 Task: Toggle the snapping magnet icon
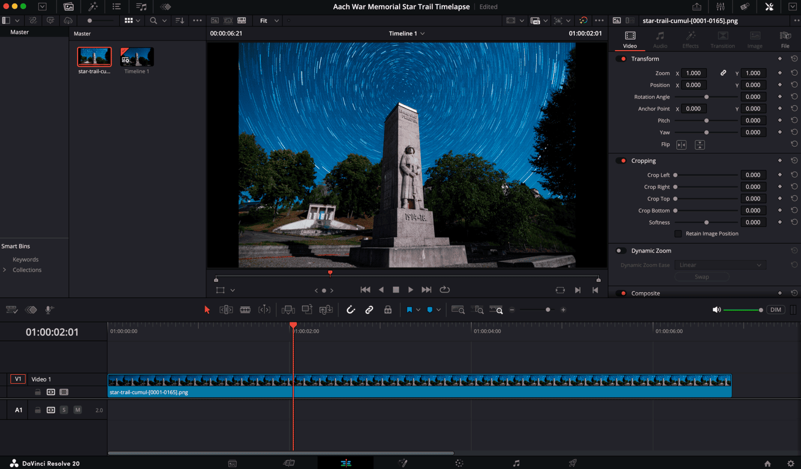tap(351, 310)
